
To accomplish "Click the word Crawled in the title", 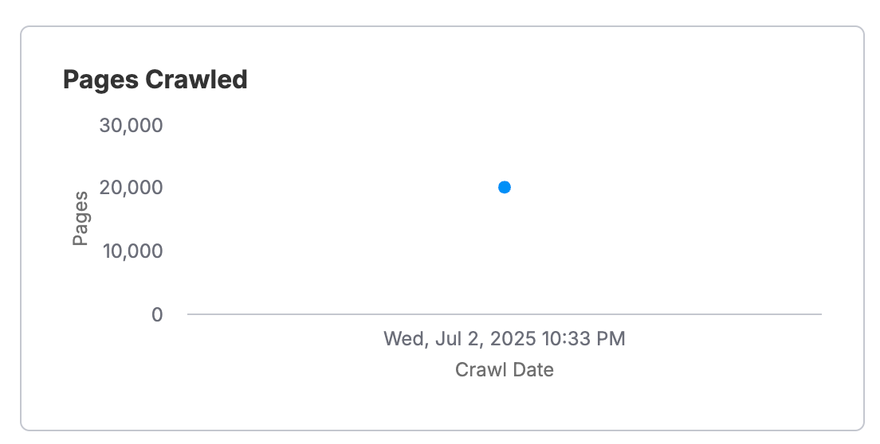I will click(x=196, y=80).
